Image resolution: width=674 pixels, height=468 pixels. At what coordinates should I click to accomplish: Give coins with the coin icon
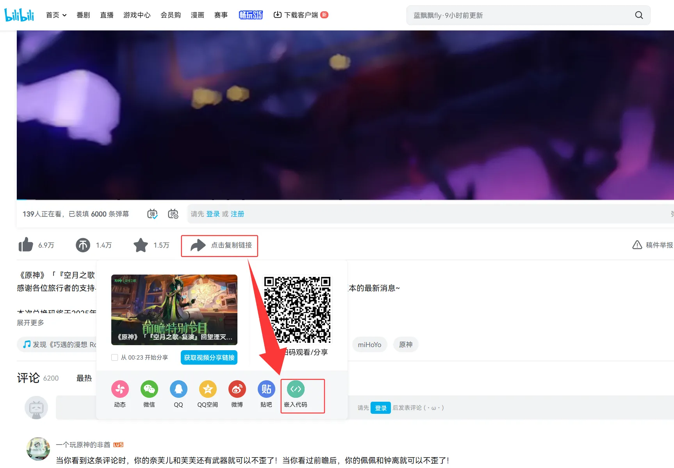(83, 245)
